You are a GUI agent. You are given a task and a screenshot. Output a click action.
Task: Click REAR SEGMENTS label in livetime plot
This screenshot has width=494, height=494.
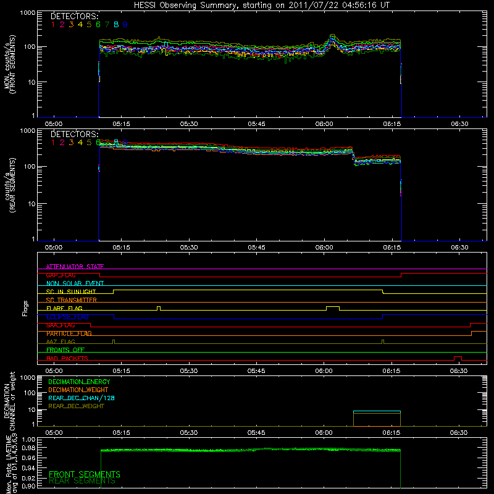tap(82, 481)
